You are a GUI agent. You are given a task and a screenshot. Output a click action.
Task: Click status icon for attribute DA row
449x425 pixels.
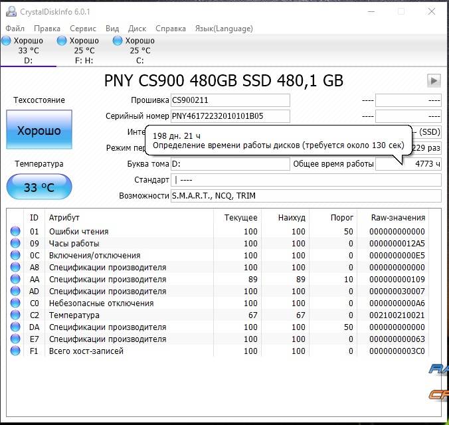click(15, 327)
